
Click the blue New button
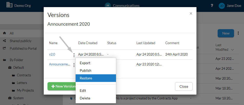point(226,33)
